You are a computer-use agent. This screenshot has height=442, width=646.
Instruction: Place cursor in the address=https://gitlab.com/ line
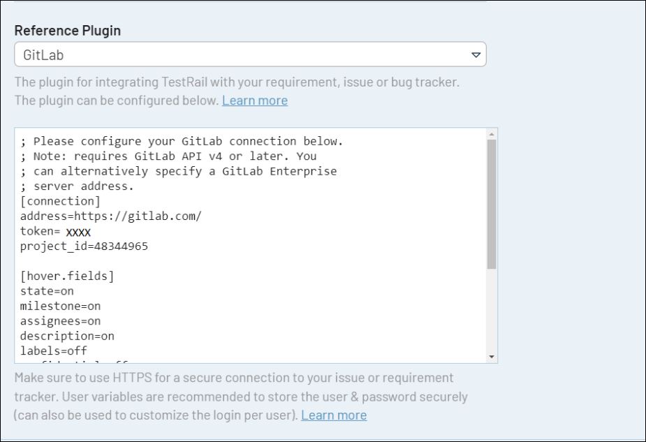coord(110,216)
